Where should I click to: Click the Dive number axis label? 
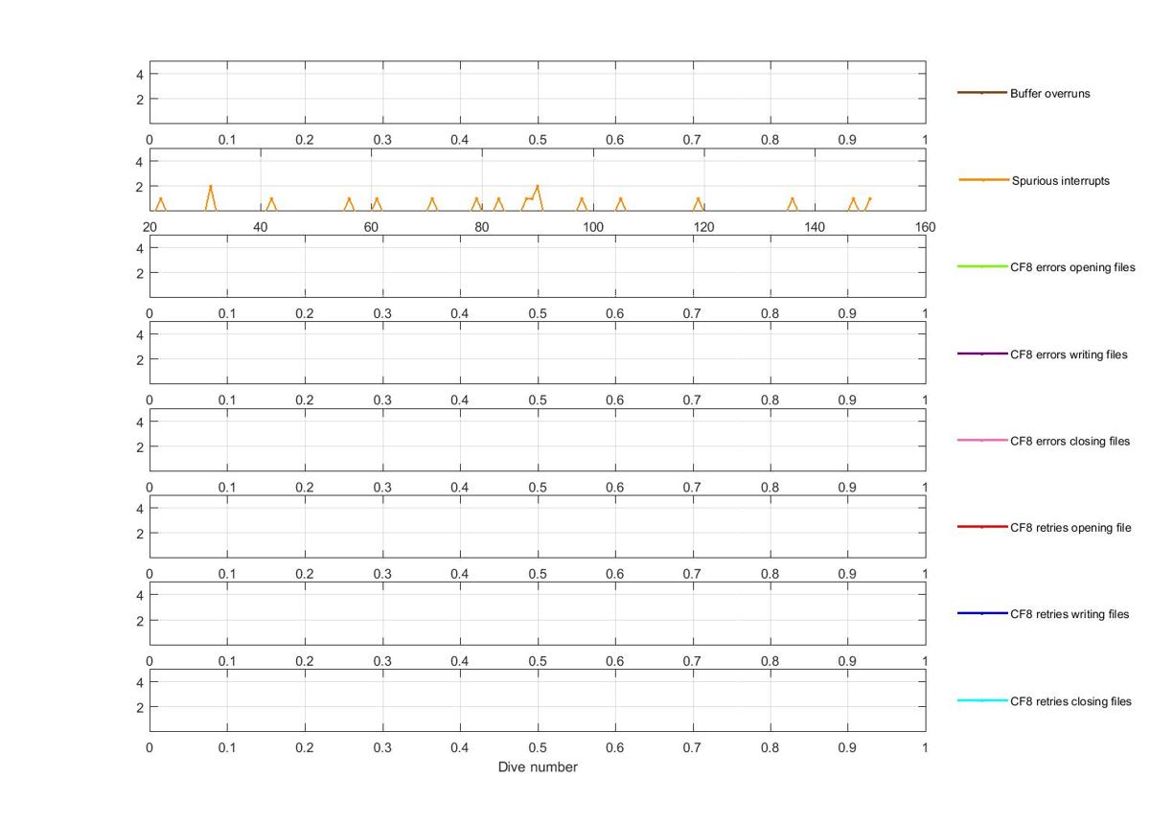[538, 767]
